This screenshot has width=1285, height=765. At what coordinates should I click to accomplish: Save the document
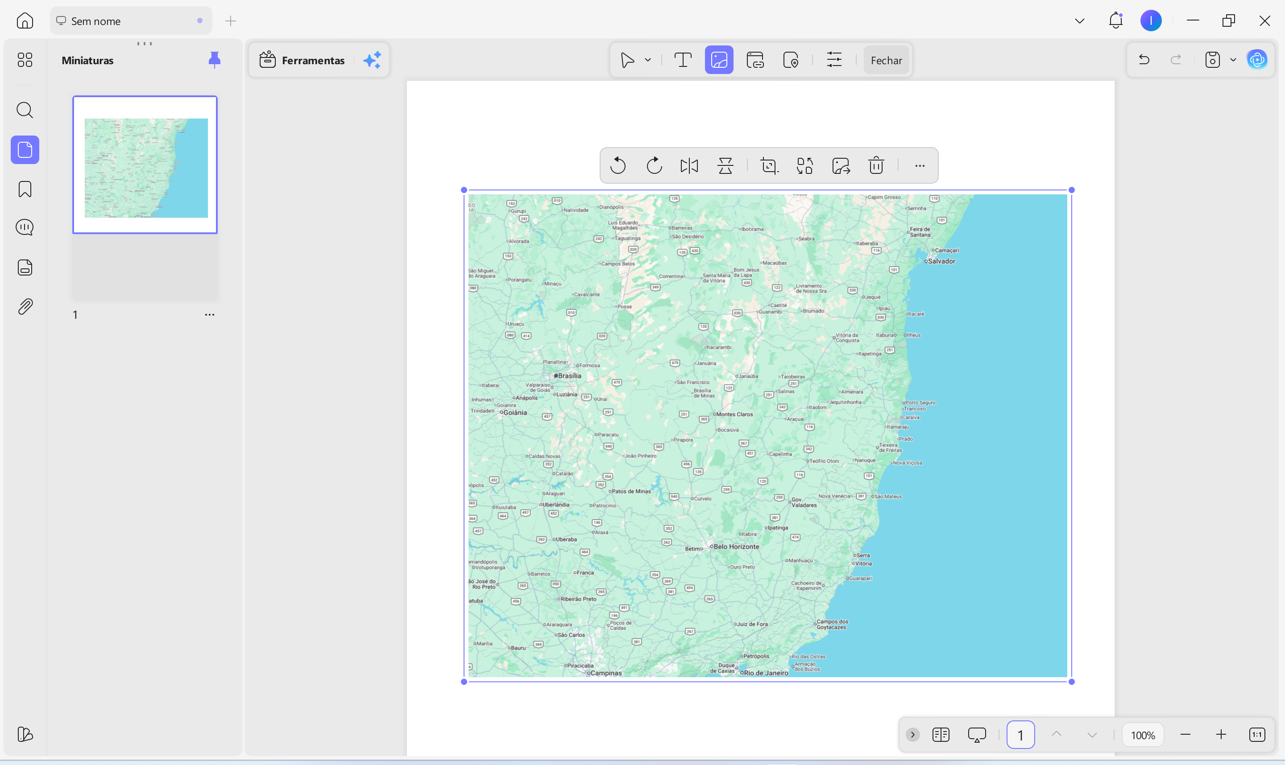click(x=1212, y=60)
